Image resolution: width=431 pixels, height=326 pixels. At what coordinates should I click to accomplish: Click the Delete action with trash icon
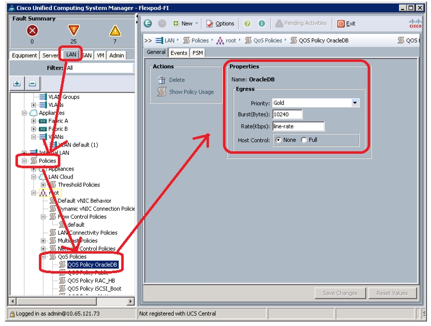click(171, 80)
